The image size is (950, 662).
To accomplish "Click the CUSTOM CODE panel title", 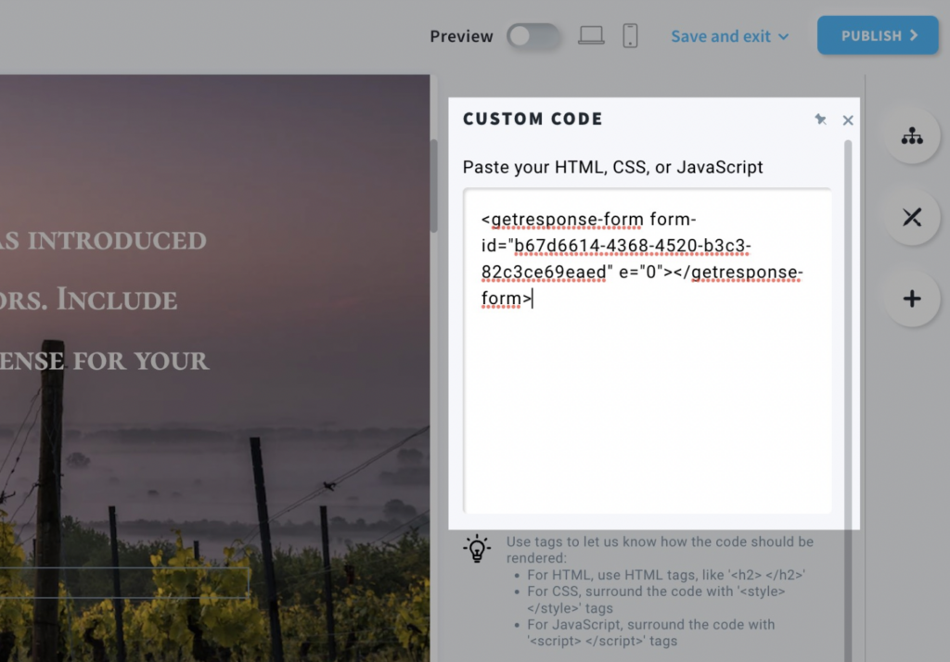I will click(x=533, y=119).
